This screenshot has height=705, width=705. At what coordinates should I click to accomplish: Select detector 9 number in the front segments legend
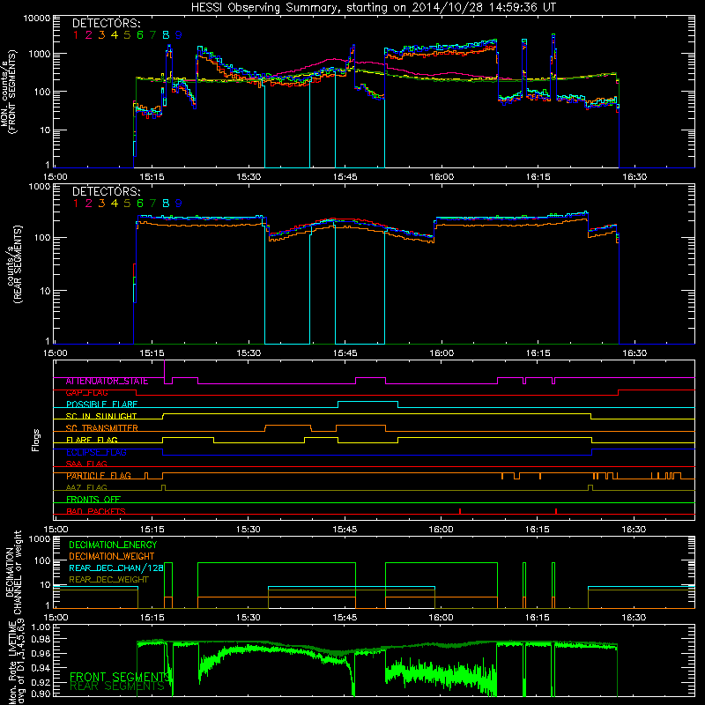pos(179,35)
